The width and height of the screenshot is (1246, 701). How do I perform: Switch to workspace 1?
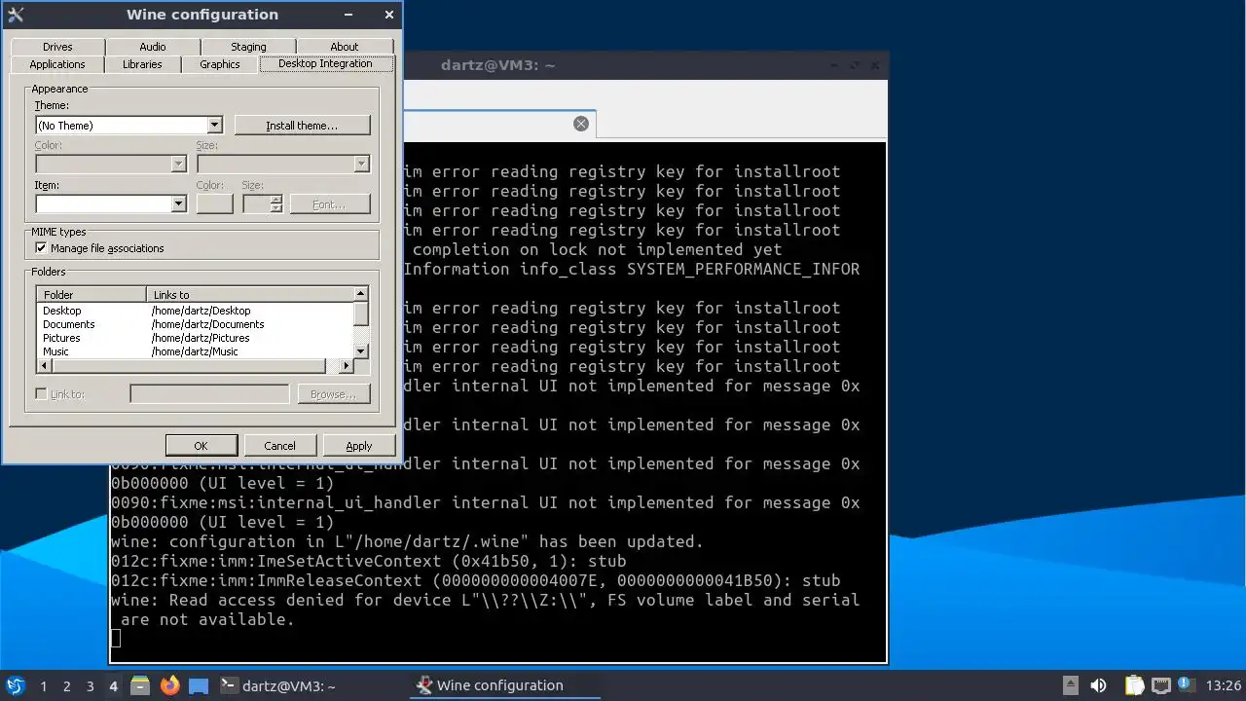click(x=43, y=686)
